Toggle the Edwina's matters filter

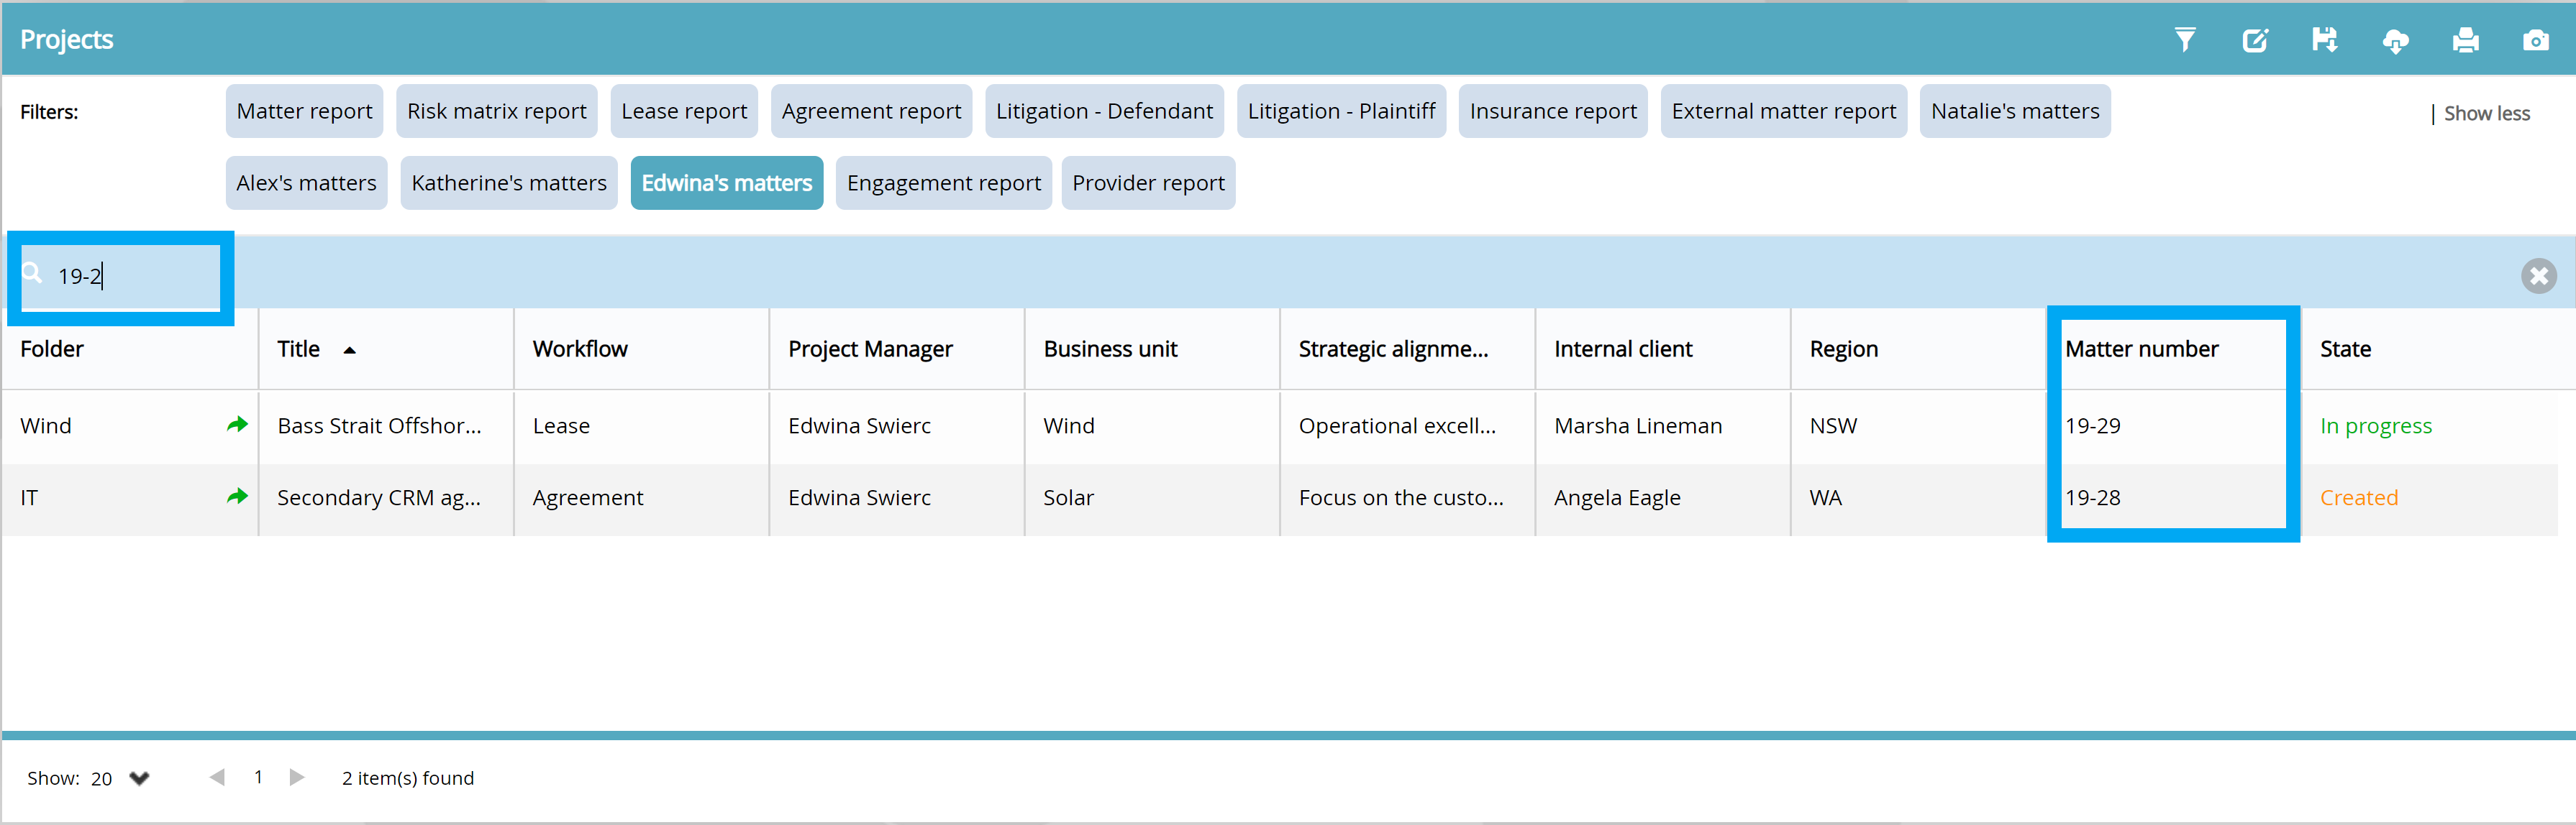pyautogui.click(x=726, y=183)
